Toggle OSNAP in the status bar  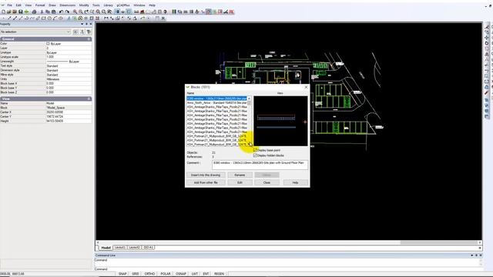coord(181,274)
